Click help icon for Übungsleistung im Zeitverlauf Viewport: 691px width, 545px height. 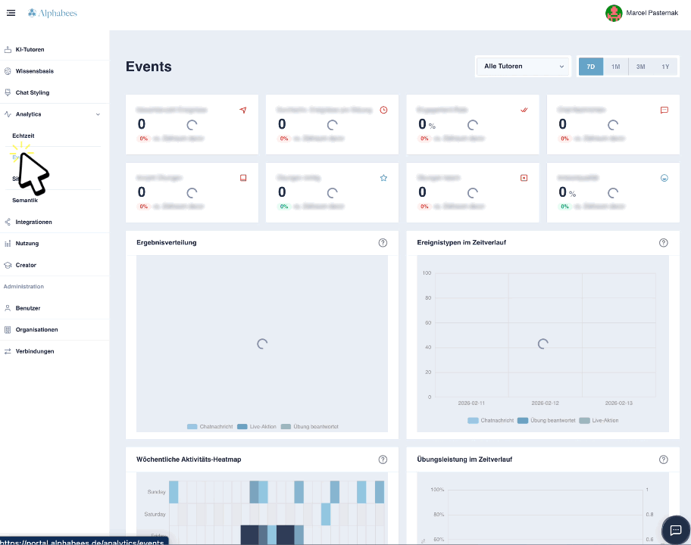664,459
